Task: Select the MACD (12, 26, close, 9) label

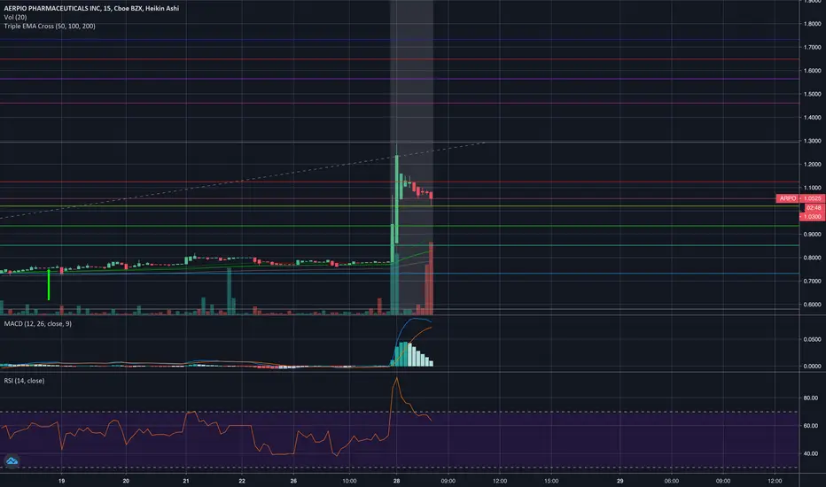Action: [x=38, y=323]
